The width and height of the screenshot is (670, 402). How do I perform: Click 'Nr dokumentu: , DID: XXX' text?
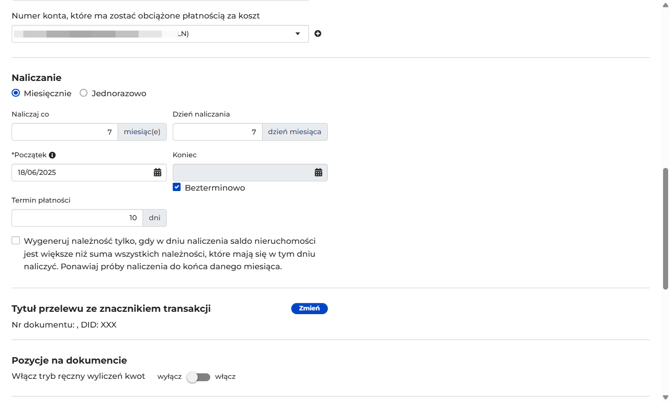64,325
